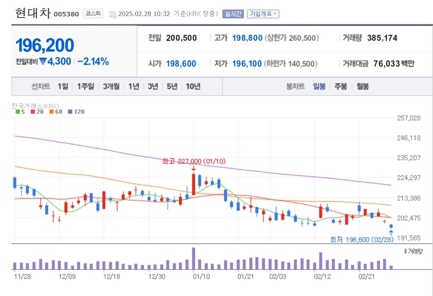Image resolution: width=433 pixels, height=296 pixels.
Task: Click the purple 120-day average legend square
Action: pos(70,112)
